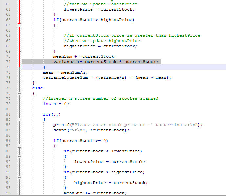Click the comment '//integer n stores number of stockes scanned'
This screenshot has height=196, width=226.
coord(101,98)
